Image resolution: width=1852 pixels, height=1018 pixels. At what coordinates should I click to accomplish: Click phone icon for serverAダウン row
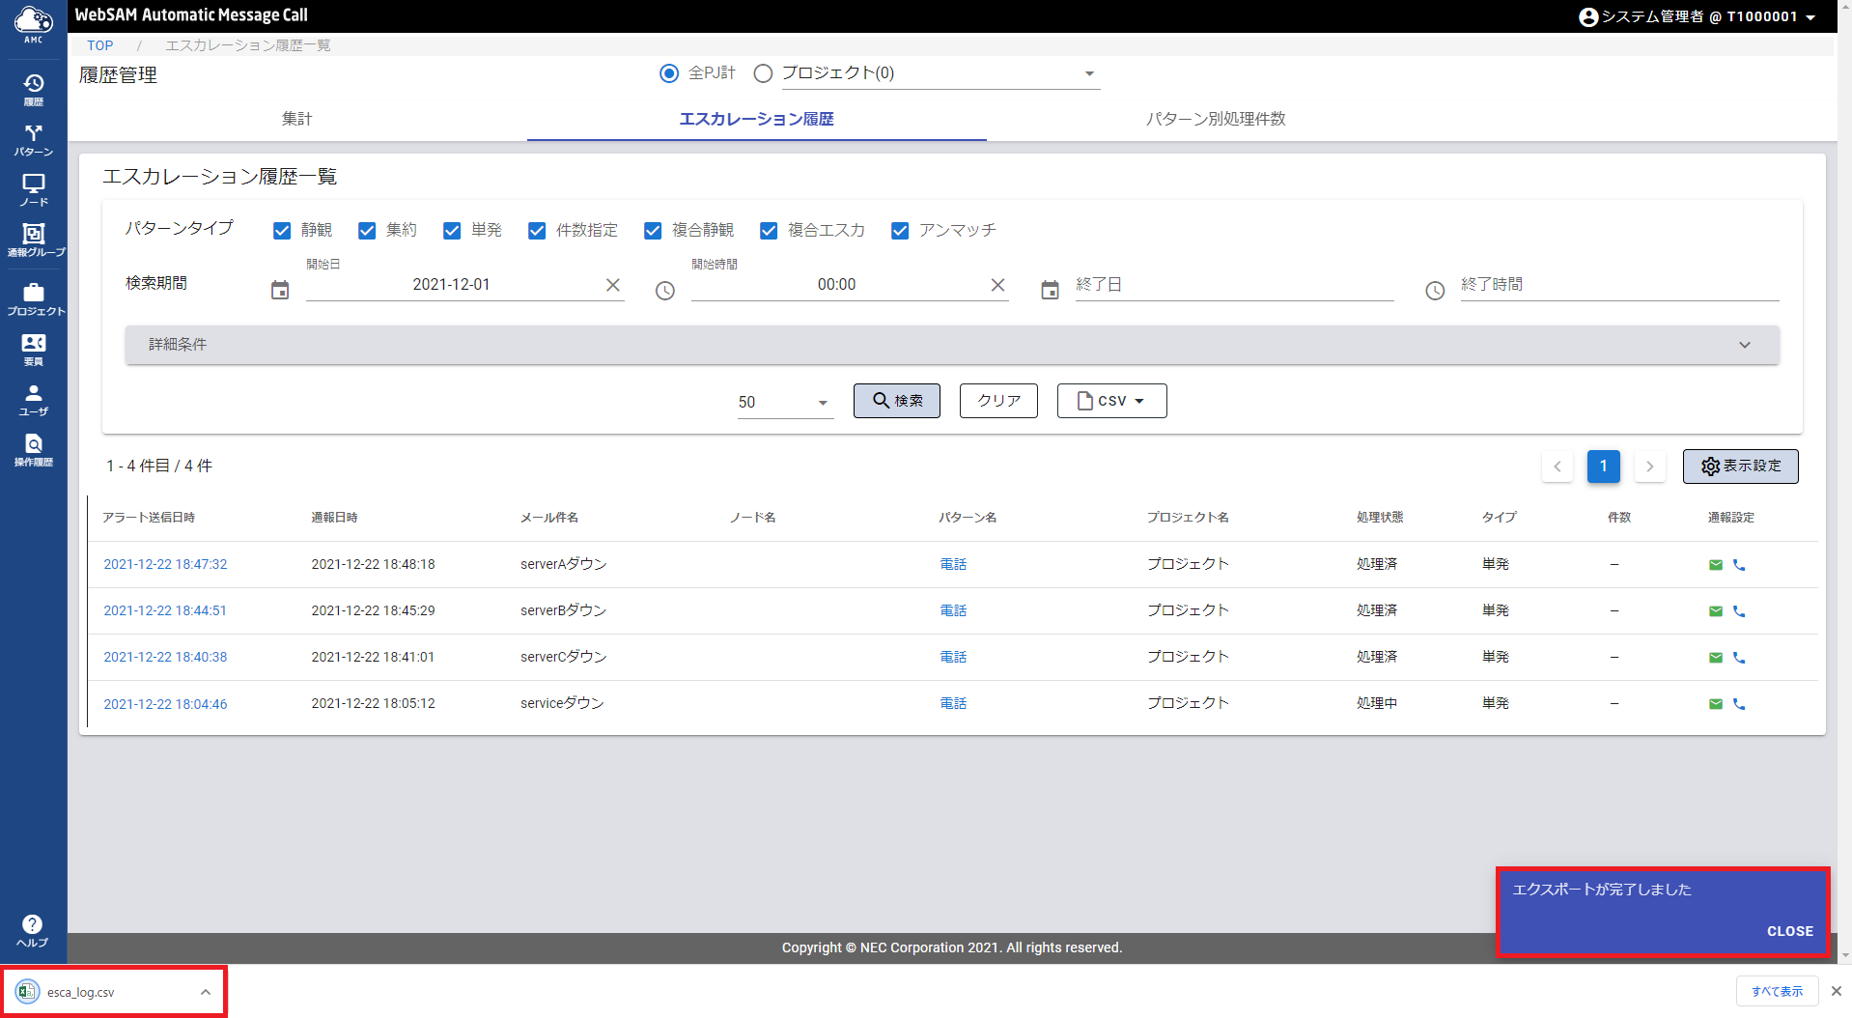point(1739,565)
